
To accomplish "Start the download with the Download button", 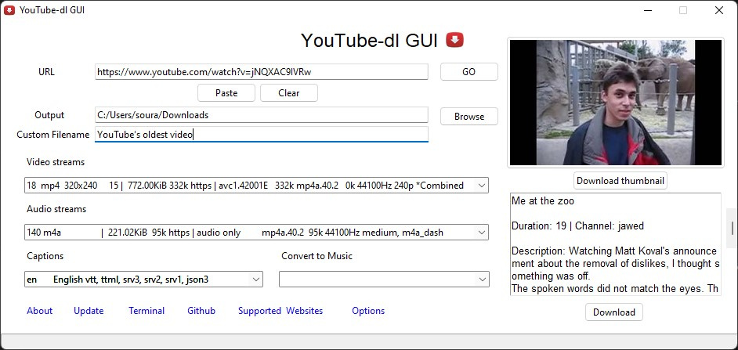I will click(x=613, y=312).
